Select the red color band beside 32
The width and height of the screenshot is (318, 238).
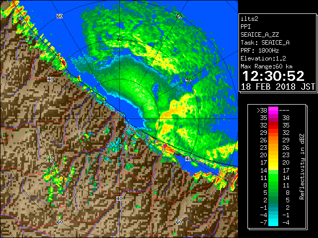273,125
